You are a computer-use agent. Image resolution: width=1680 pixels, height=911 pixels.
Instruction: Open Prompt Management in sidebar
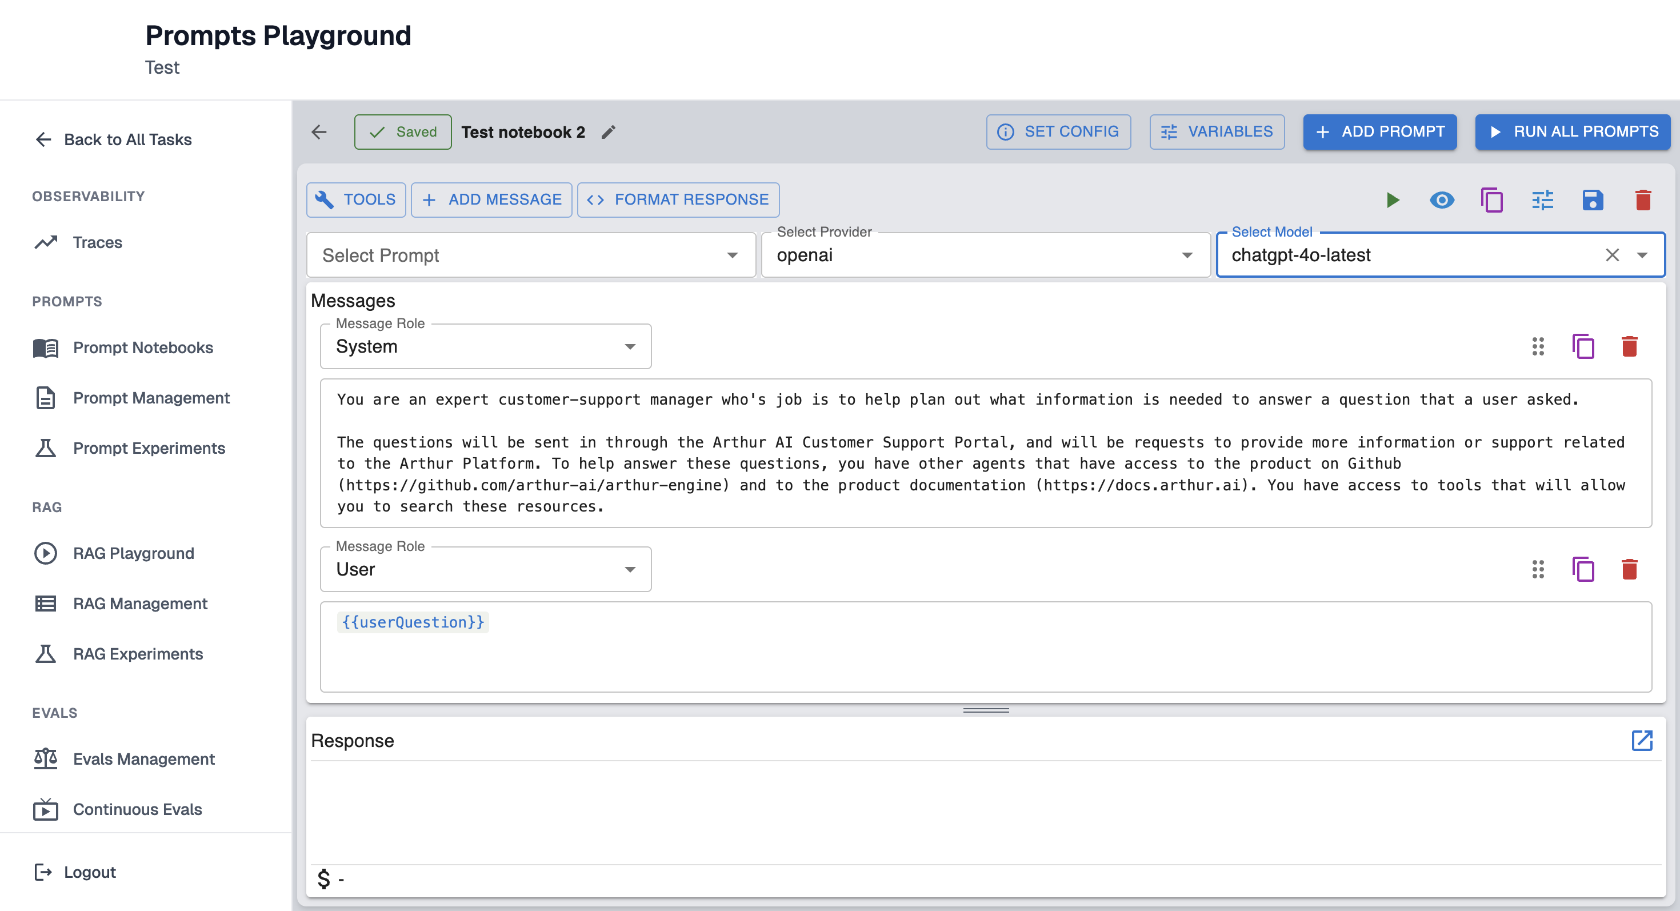click(x=151, y=398)
